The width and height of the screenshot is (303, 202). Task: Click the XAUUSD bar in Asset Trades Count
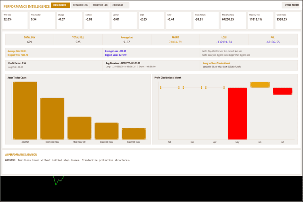click(25, 110)
